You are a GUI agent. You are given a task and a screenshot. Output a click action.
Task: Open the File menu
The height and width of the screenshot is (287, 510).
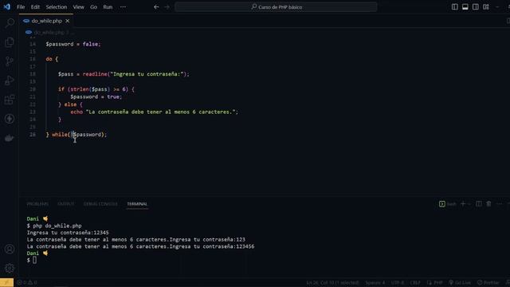[21, 7]
